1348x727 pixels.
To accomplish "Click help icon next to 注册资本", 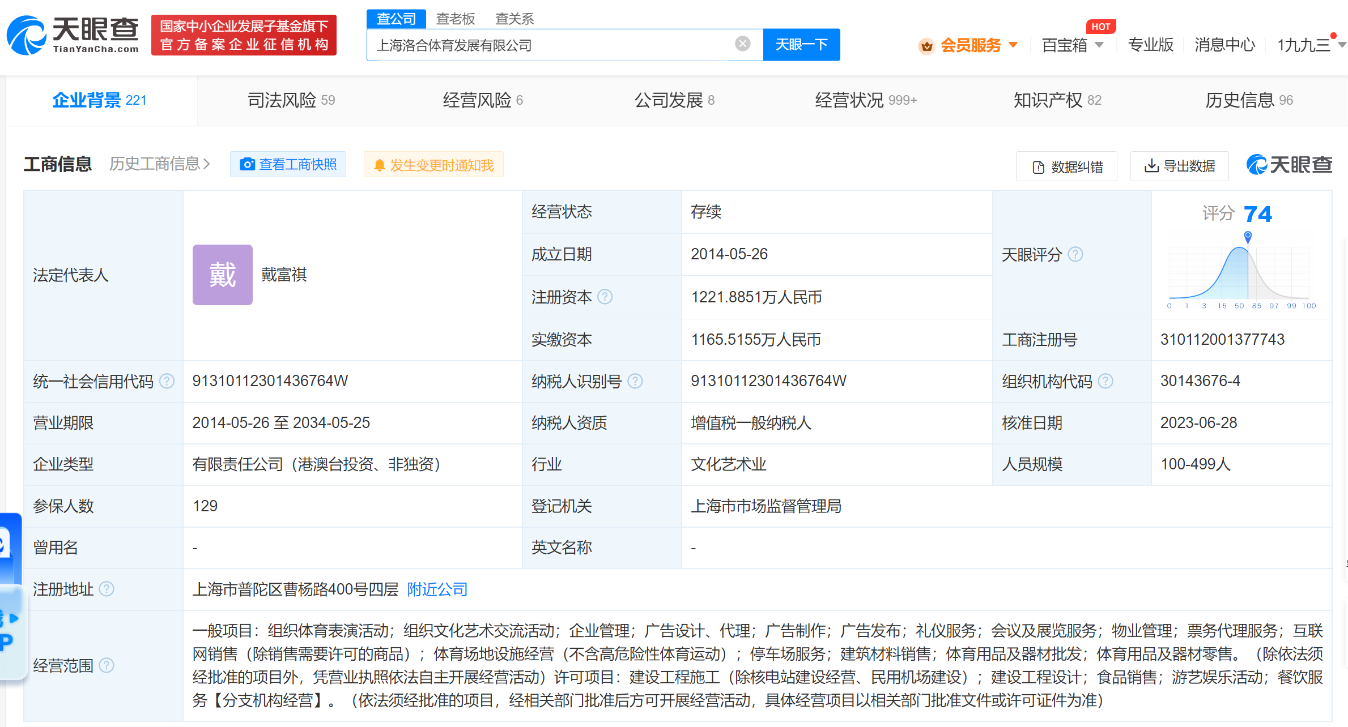I will click(605, 297).
